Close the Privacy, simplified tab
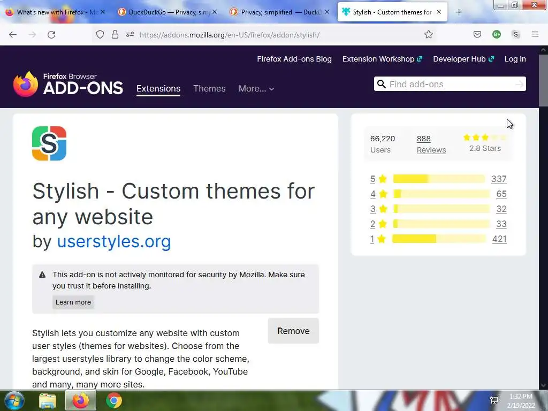Screen dimensions: 548x411 coord(327,12)
